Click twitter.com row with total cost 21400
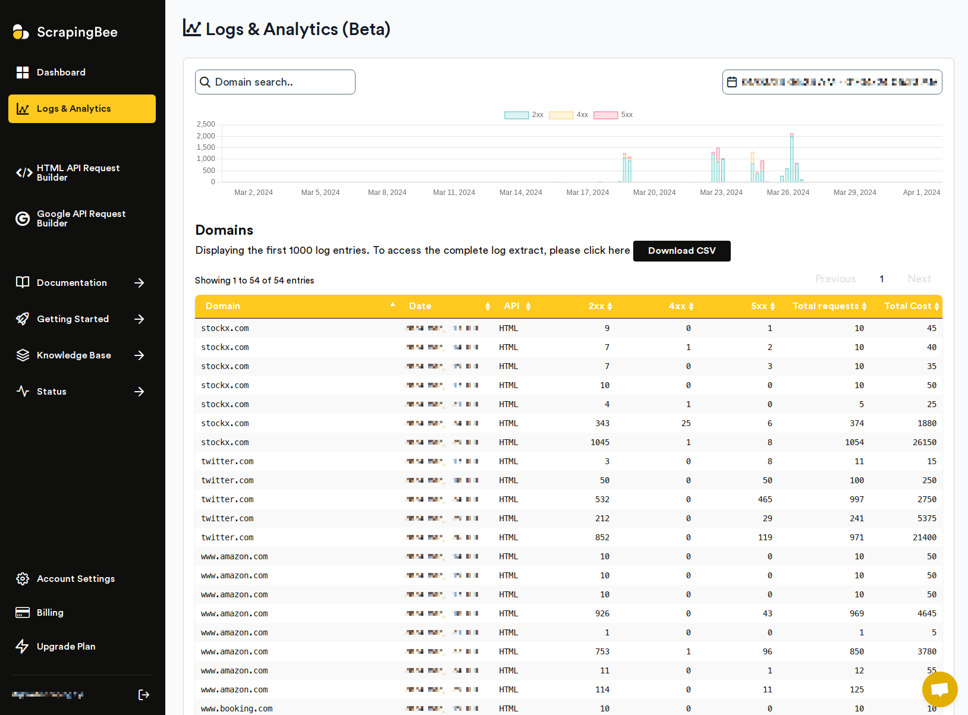 (x=568, y=537)
